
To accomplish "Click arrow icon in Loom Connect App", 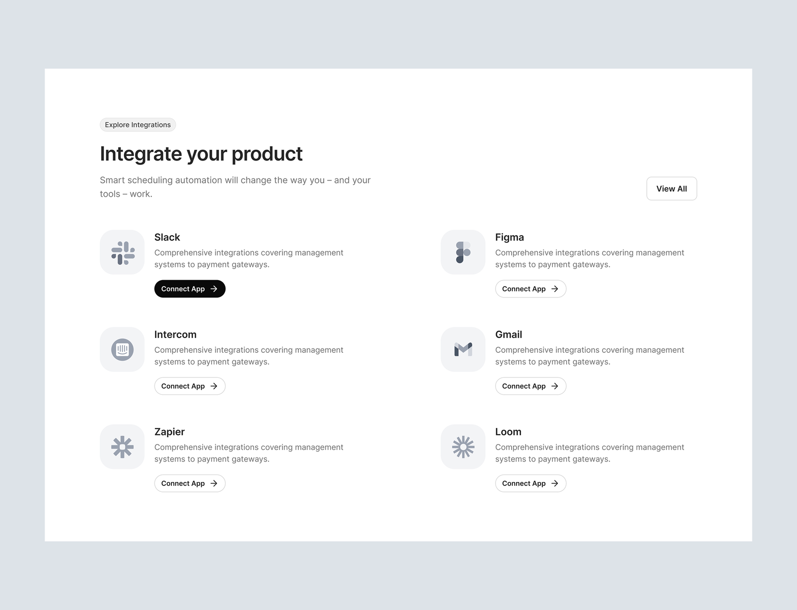I will pyautogui.click(x=555, y=483).
